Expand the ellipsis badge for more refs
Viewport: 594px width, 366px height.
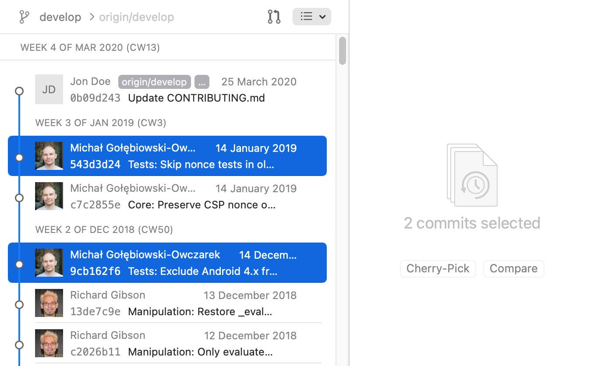pos(202,82)
